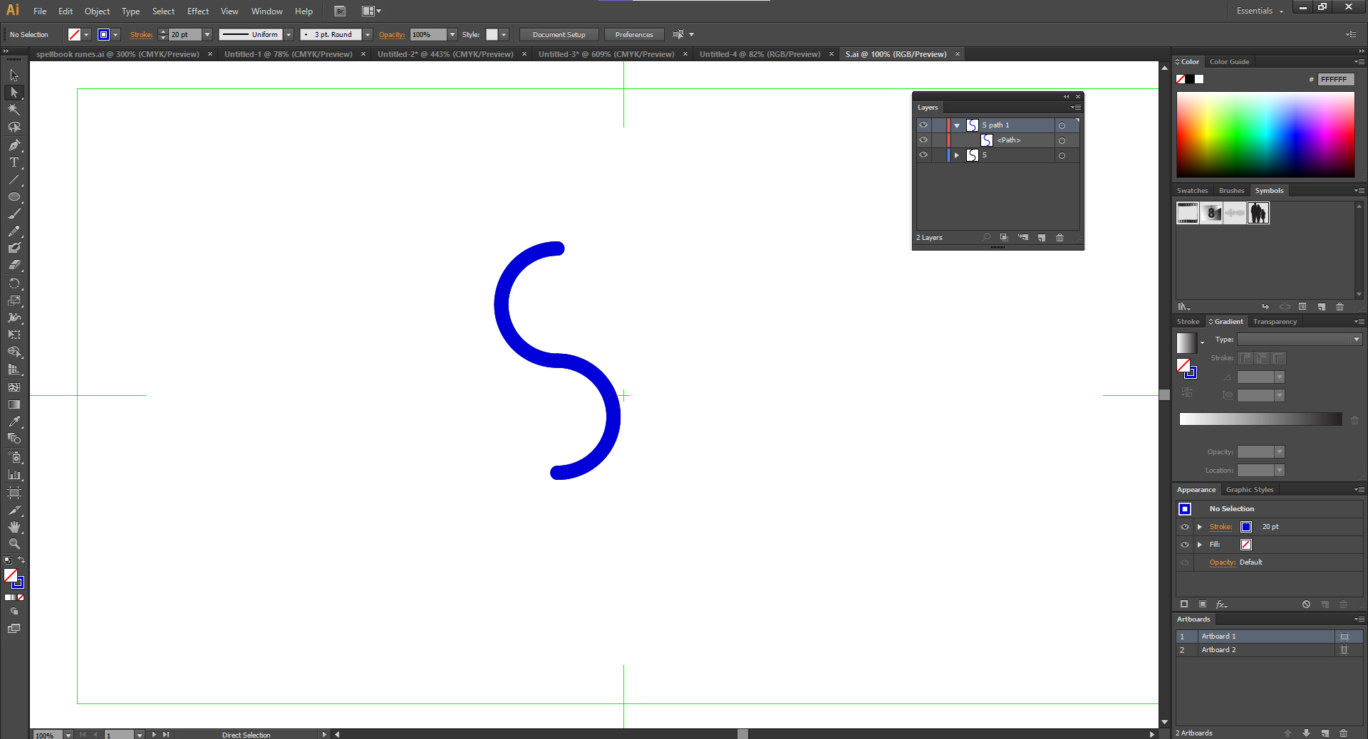Toggle visibility of the <Path> sublayer
Image resolution: width=1368 pixels, height=739 pixels.
[x=923, y=140]
